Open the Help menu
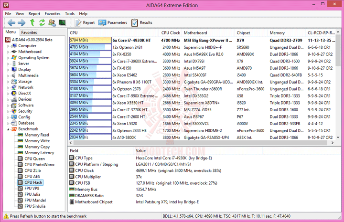This screenshot has width=344, height=222. click(x=83, y=13)
